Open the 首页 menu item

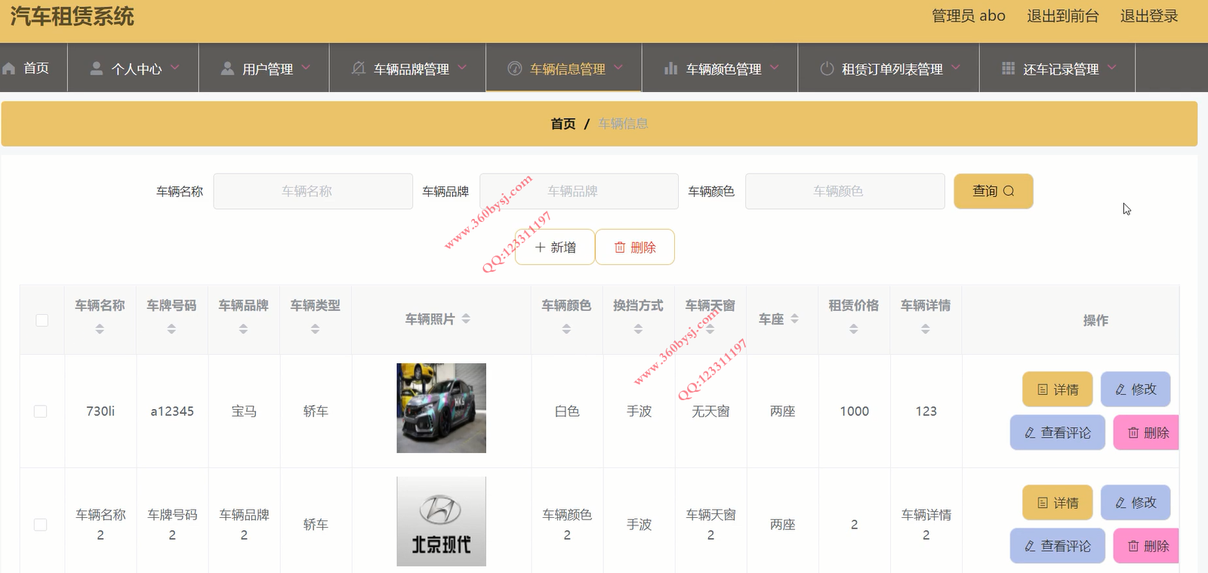[x=33, y=68]
